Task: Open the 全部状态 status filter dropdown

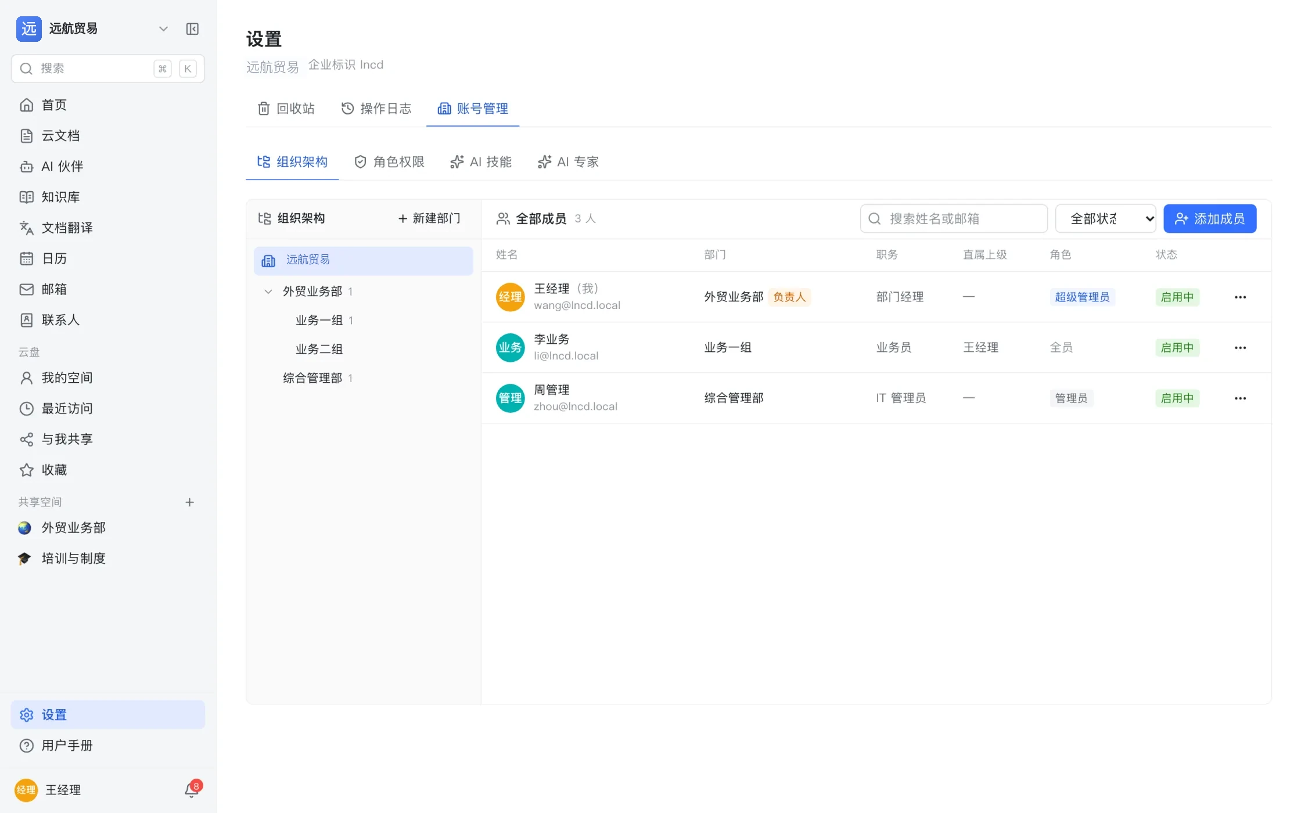Action: [1106, 219]
